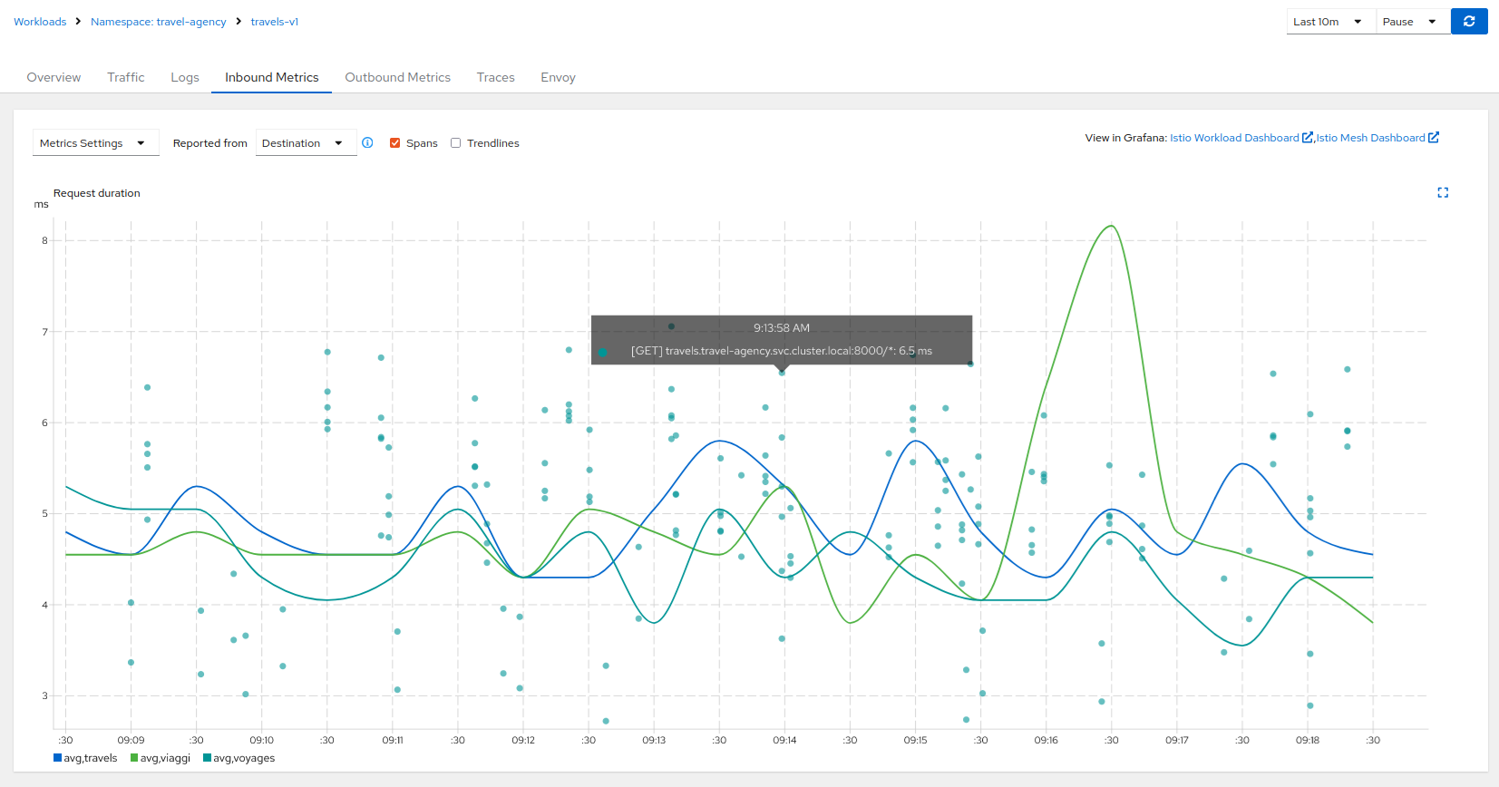Image resolution: width=1499 pixels, height=787 pixels.
Task: Click the blue refresh button
Action: (1469, 22)
